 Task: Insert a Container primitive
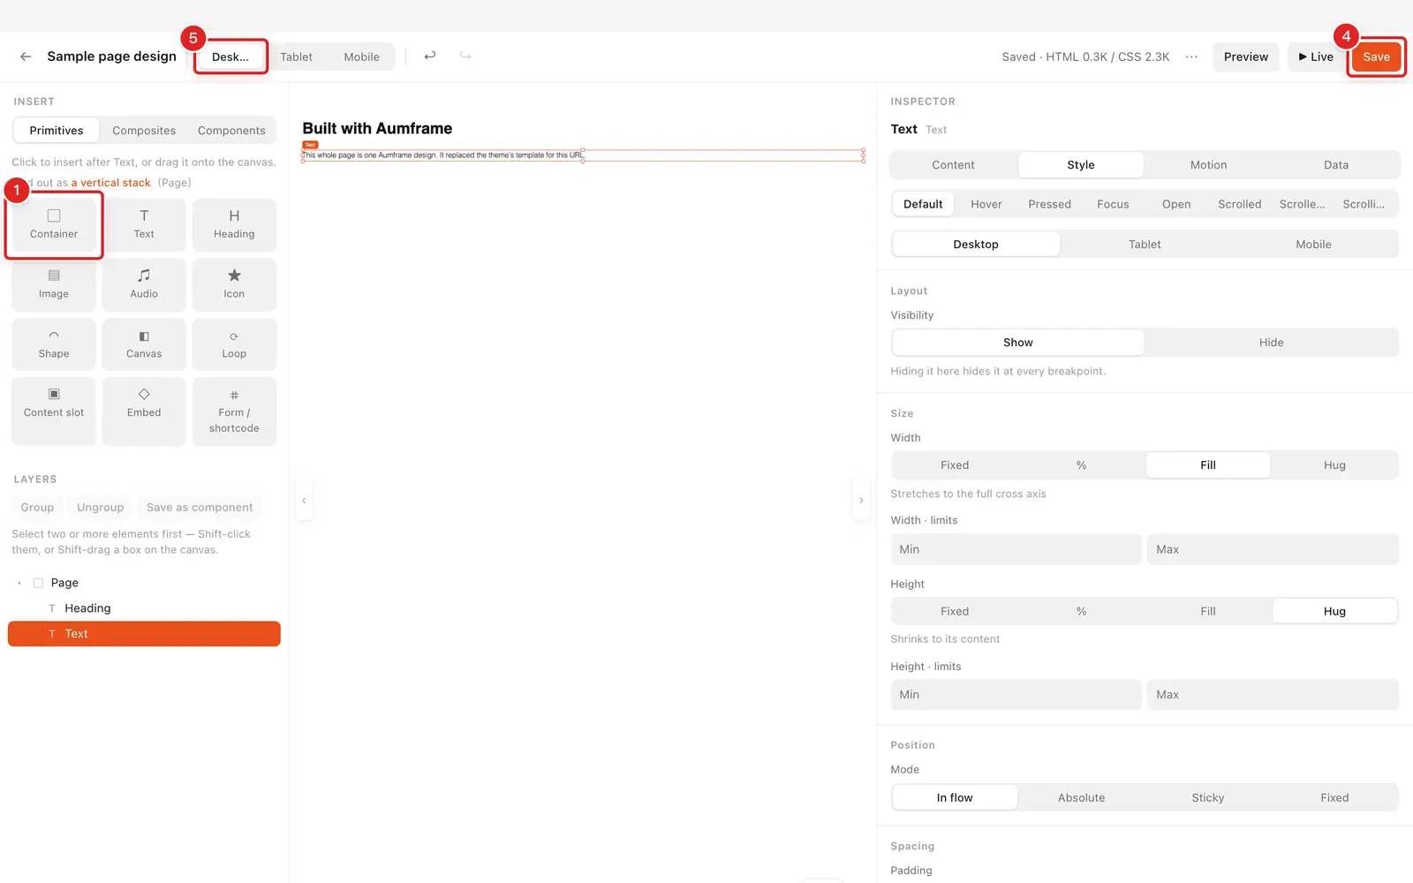pos(54,224)
